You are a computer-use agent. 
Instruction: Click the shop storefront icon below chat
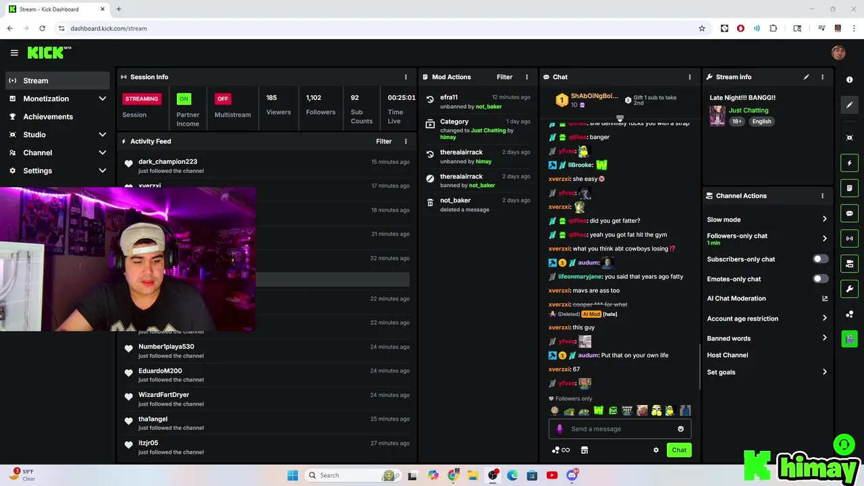(x=585, y=450)
